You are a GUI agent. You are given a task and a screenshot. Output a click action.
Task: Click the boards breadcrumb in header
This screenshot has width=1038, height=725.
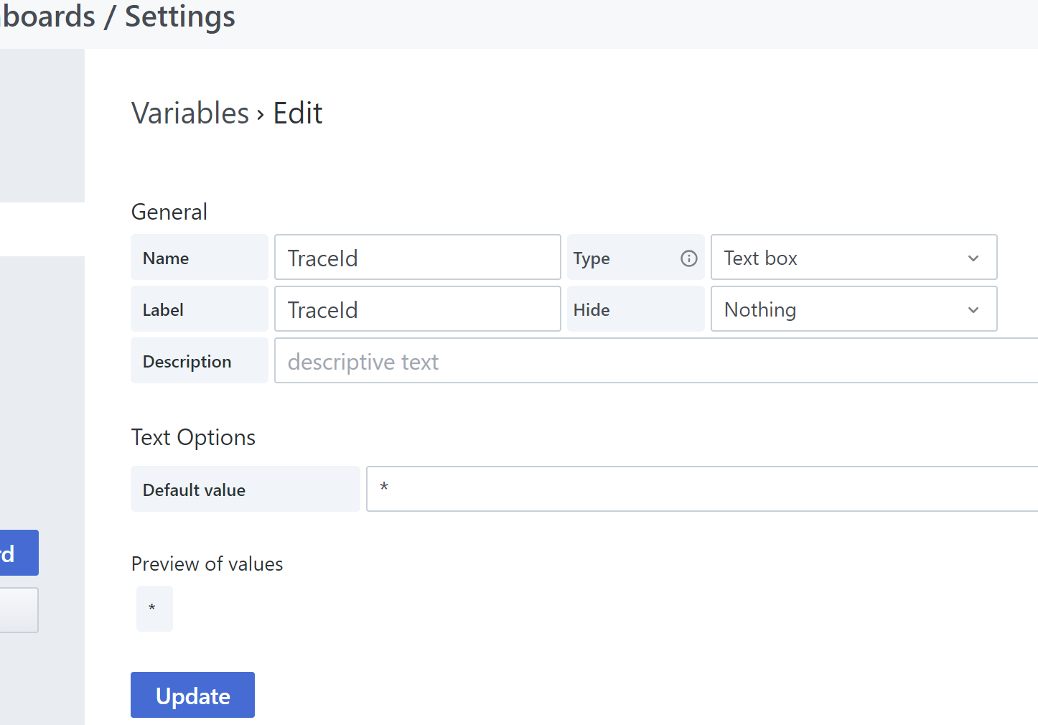pyautogui.click(x=49, y=17)
